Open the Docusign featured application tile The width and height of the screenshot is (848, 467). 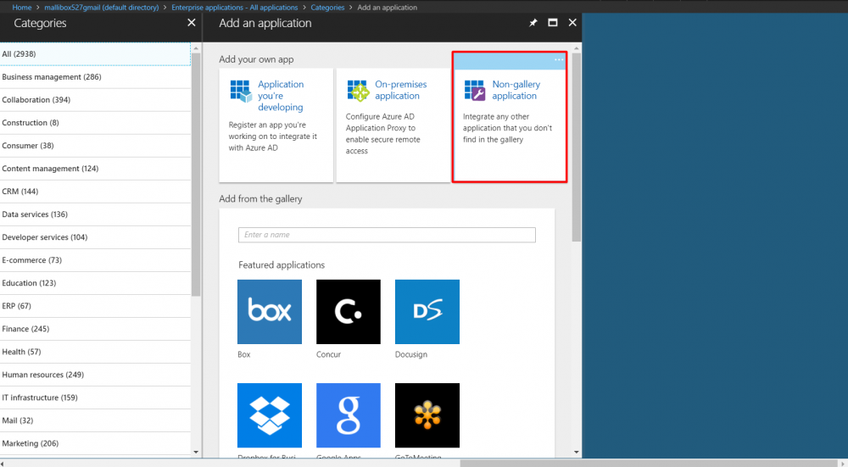[x=427, y=312]
